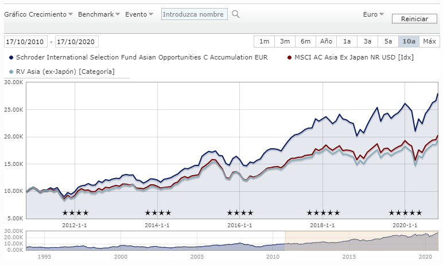Choose the Año range tab

pyautogui.click(x=326, y=41)
